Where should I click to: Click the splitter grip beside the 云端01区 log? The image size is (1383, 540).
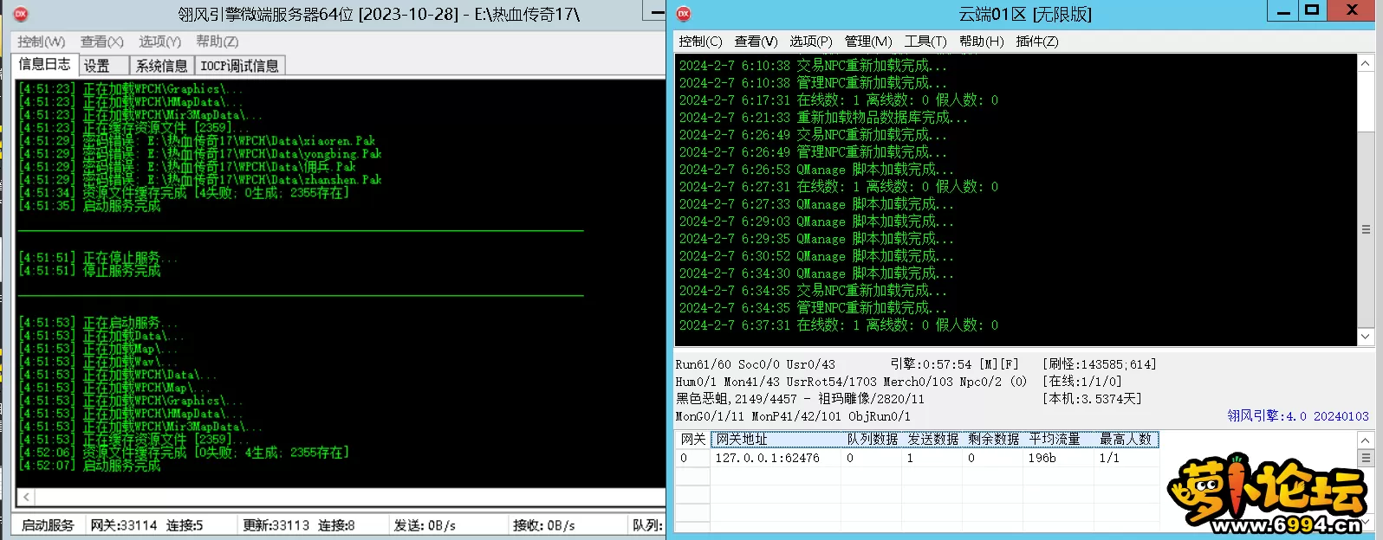[1366, 230]
